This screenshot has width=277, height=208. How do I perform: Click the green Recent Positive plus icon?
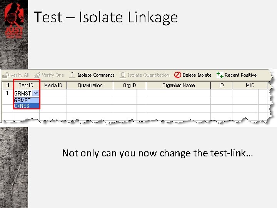(220, 74)
